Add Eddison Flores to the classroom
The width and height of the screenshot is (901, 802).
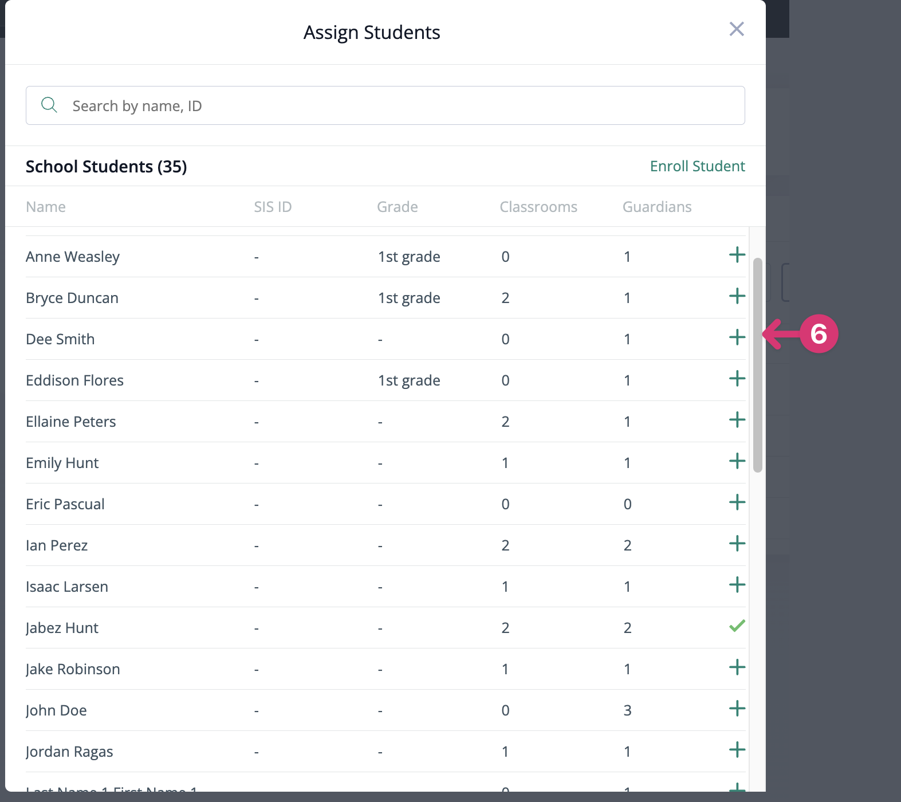737,379
